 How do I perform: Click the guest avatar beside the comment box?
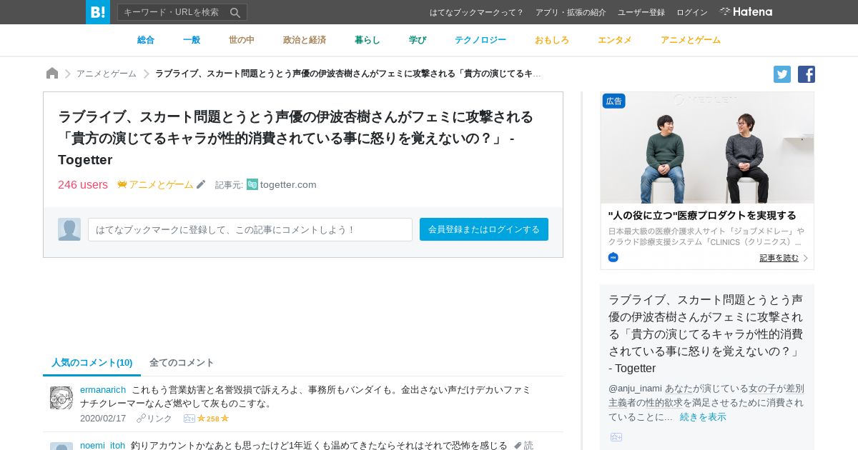click(x=69, y=229)
